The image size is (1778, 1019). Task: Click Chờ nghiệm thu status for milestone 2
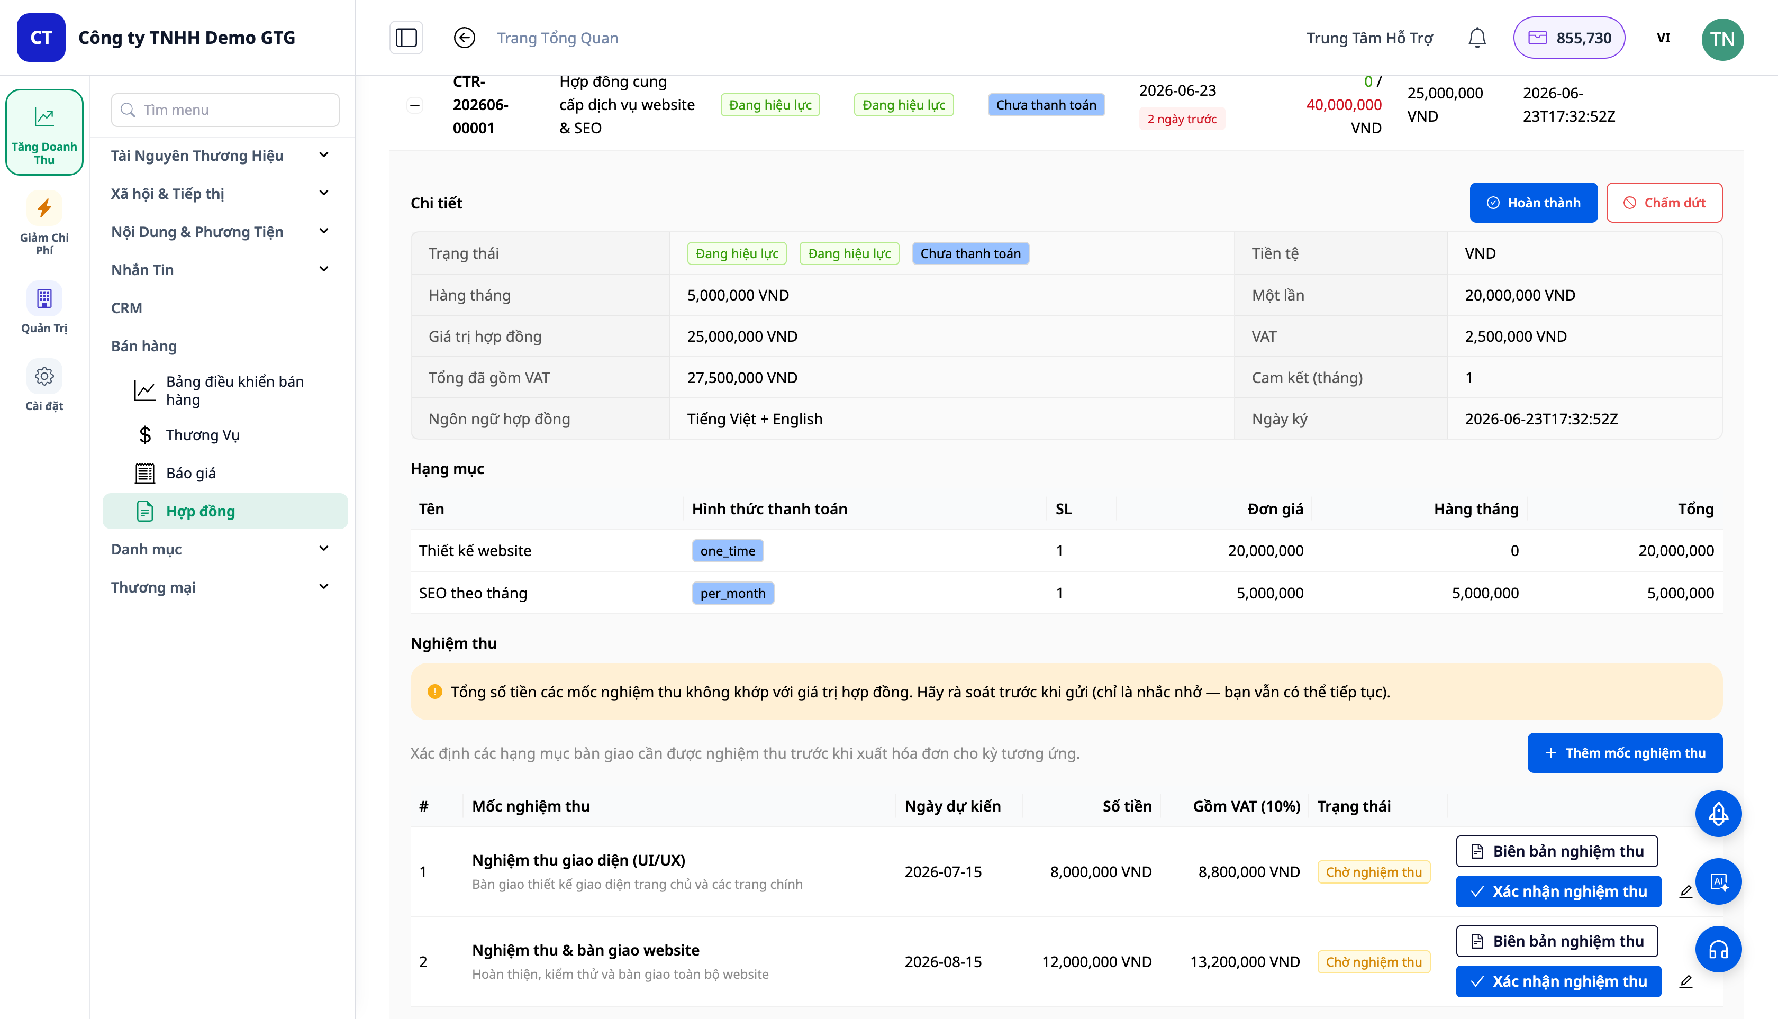coord(1373,962)
